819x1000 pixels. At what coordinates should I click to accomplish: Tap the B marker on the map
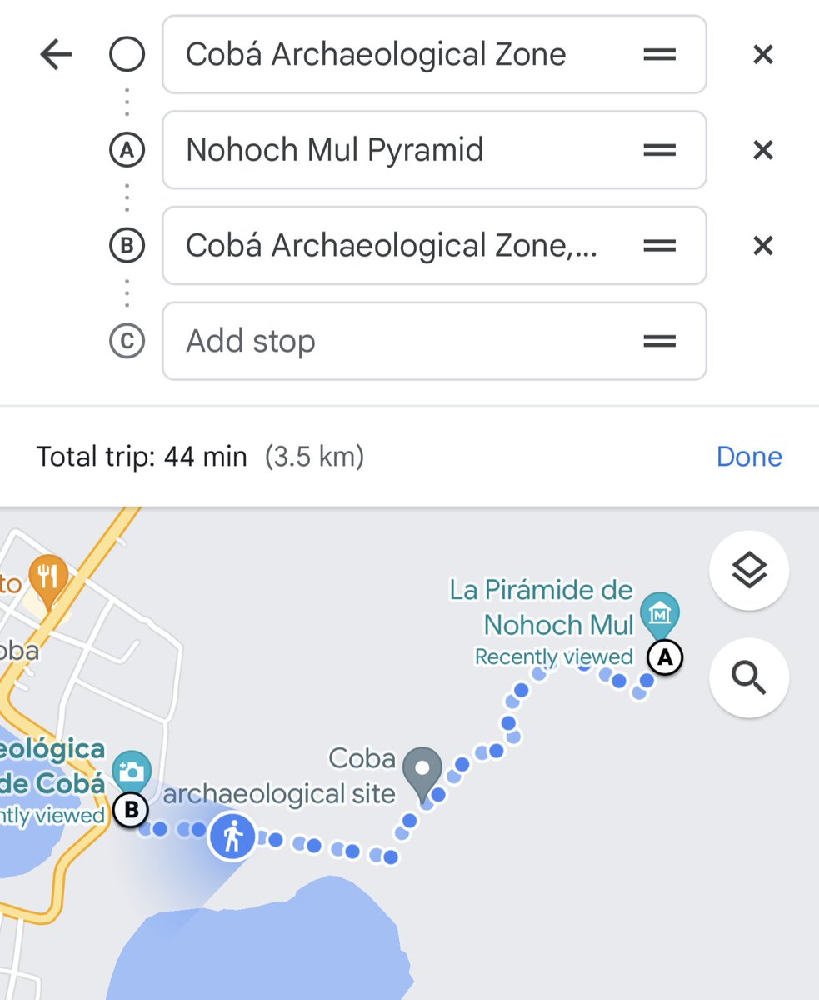[131, 810]
